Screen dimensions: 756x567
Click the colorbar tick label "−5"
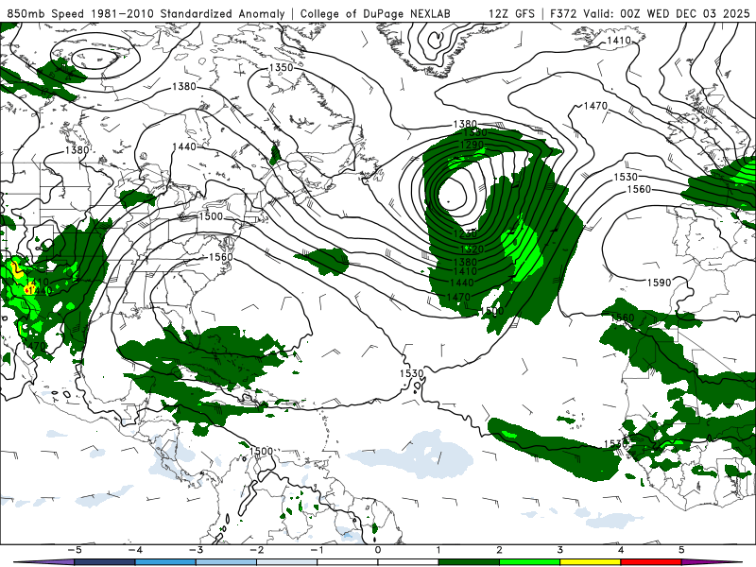tap(75, 550)
